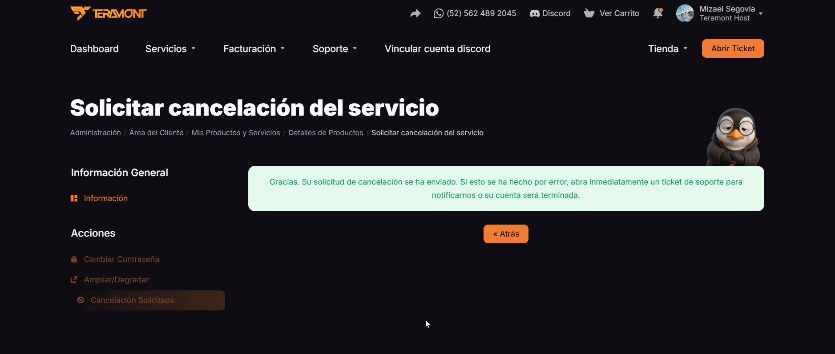The height and width of the screenshot is (354, 835).
Task: Expand the Facturación menu
Action: (x=254, y=49)
